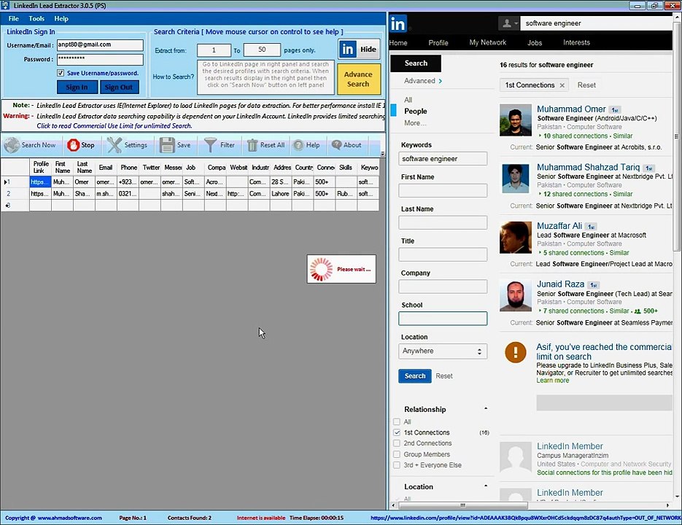Click the red Stop hand icon
Screen dimensions: 682x525
pos(73,145)
